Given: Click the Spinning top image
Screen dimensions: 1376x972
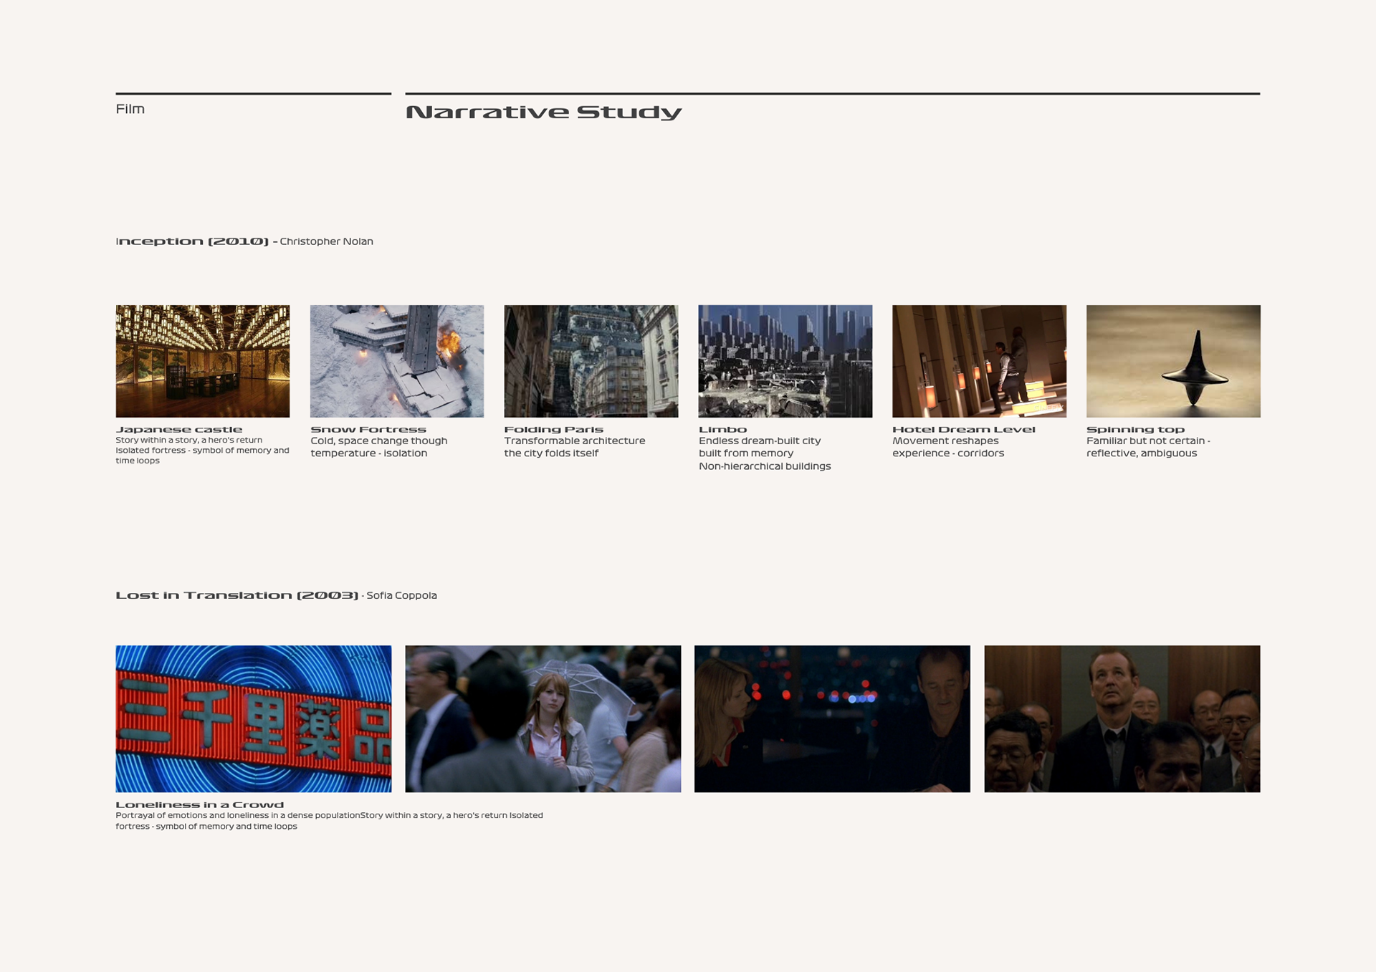Looking at the screenshot, I should 1173,361.
